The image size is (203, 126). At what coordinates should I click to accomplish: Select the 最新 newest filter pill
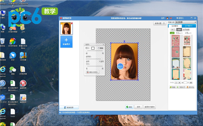point(179,30)
